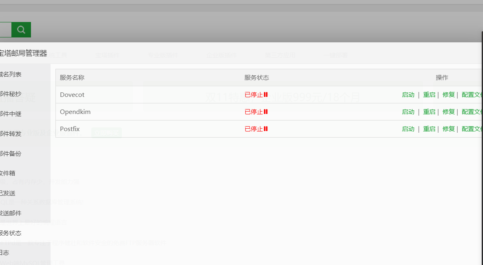The height and width of the screenshot is (265, 483).
Task: Repair Dovecot with 修复 link
Action: tap(448, 95)
